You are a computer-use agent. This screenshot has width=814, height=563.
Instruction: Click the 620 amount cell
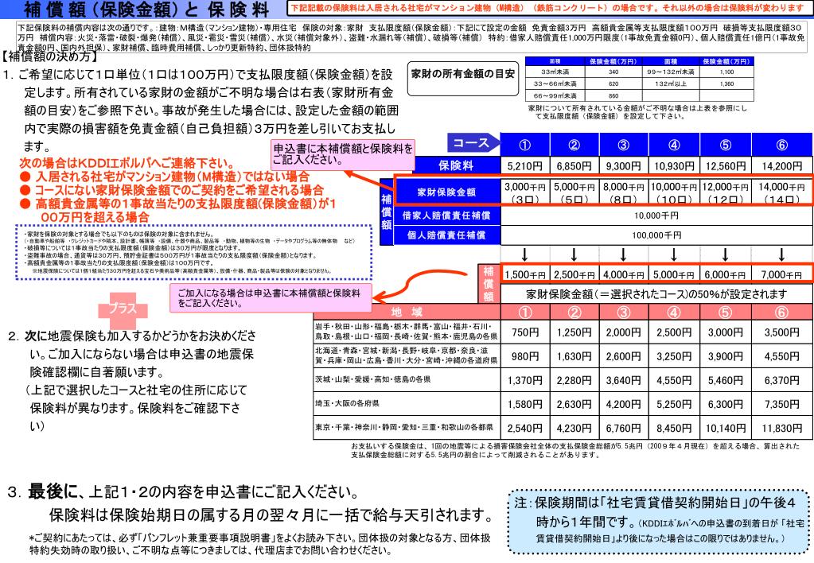(x=613, y=83)
